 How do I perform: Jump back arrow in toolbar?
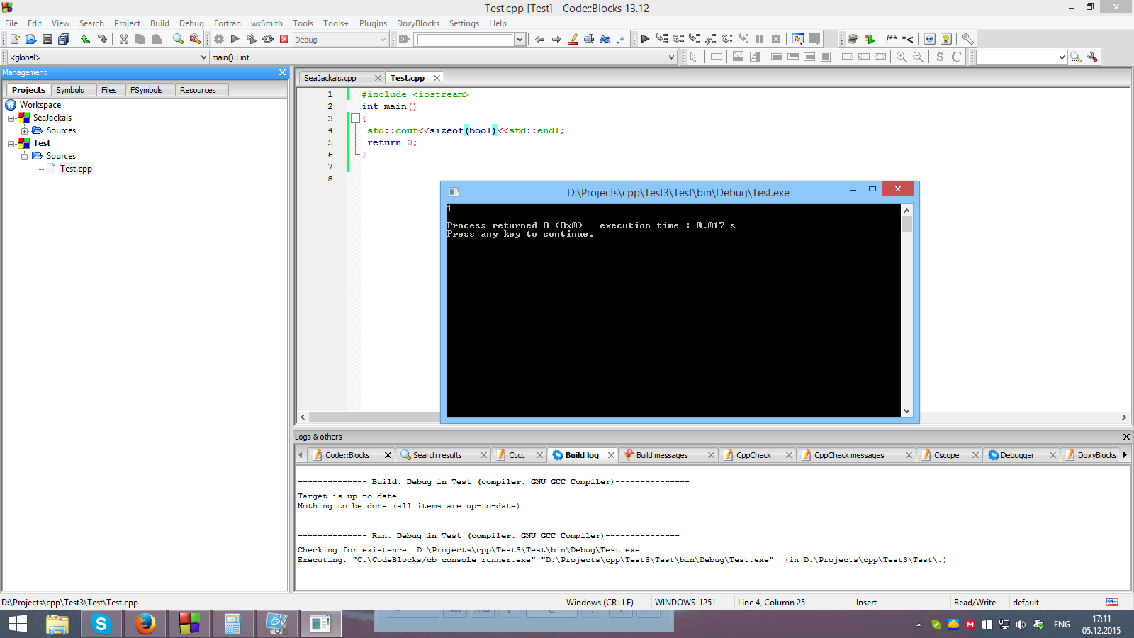coord(539,39)
